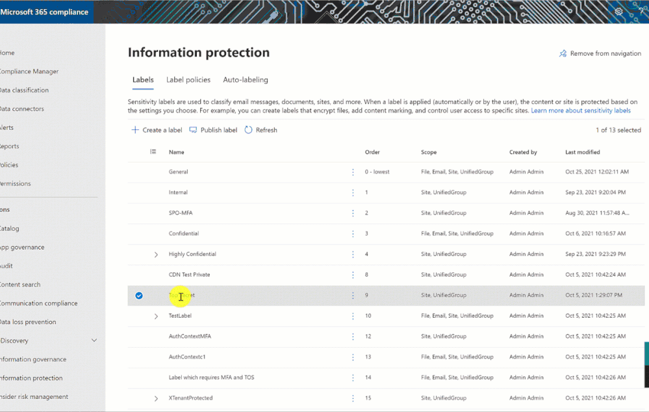Image resolution: width=649 pixels, height=412 pixels.
Task: Open more actions for General label
Action: [x=353, y=172]
